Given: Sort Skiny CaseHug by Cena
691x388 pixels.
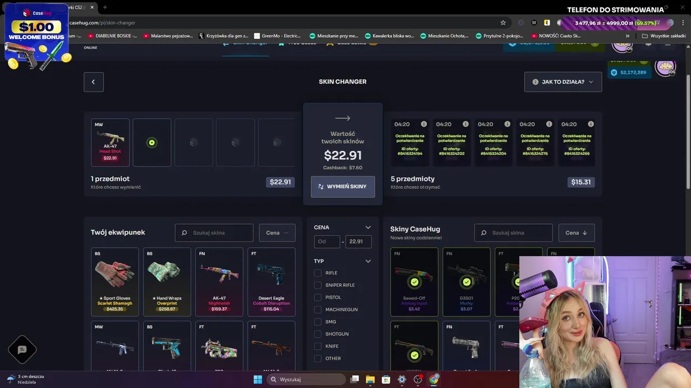Looking at the screenshot, I should [577, 233].
